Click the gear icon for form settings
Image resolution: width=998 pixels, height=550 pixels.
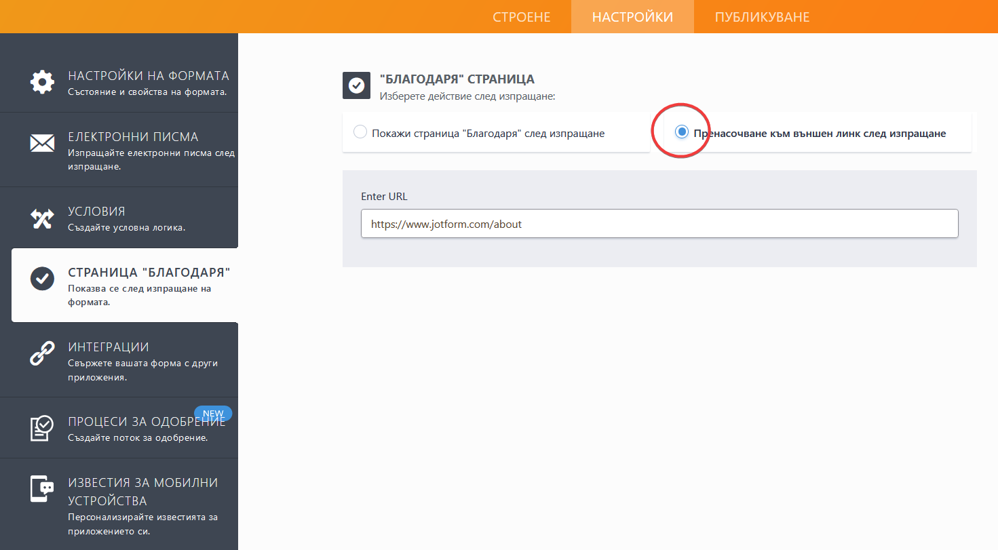(42, 82)
